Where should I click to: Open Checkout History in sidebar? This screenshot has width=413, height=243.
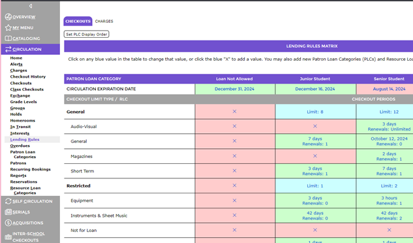click(x=28, y=76)
